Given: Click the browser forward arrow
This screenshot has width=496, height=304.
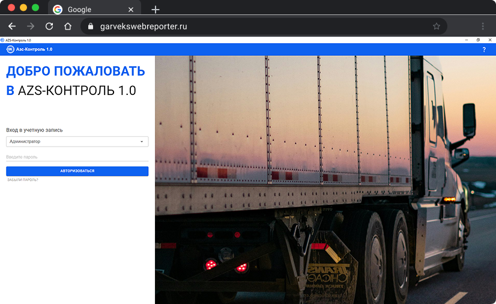Looking at the screenshot, I should tap(31, 26).
